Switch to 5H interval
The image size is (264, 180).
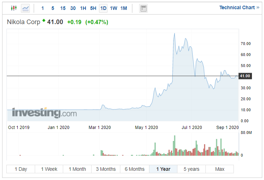93,8
